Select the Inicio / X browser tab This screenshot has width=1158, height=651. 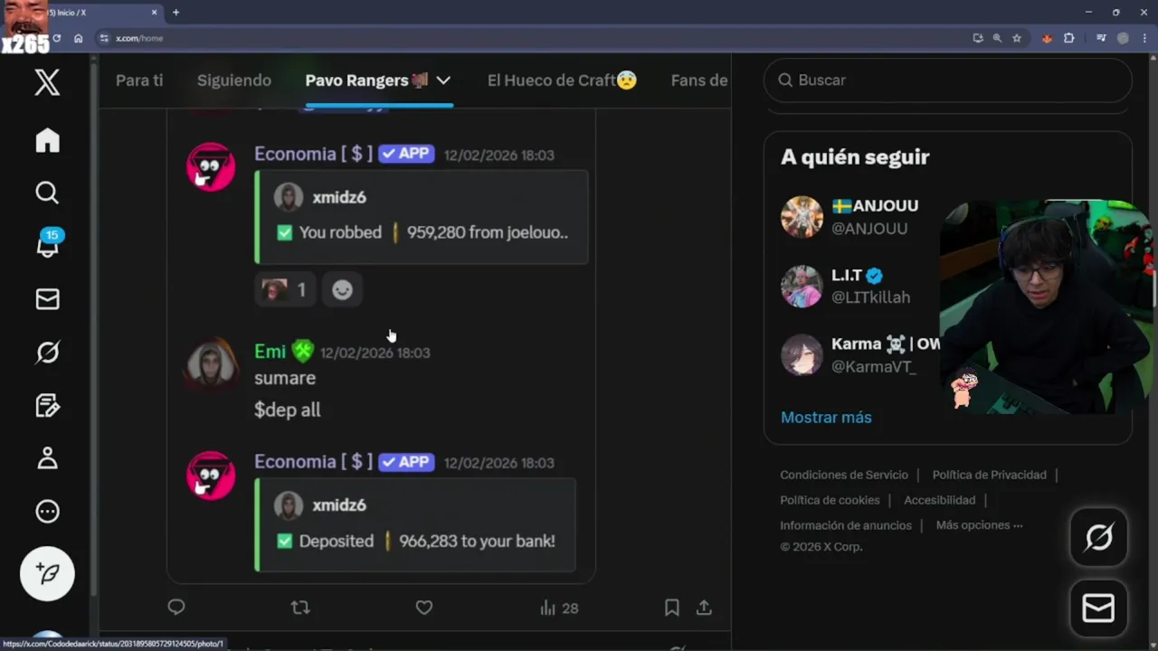click(x=100, y=13)
